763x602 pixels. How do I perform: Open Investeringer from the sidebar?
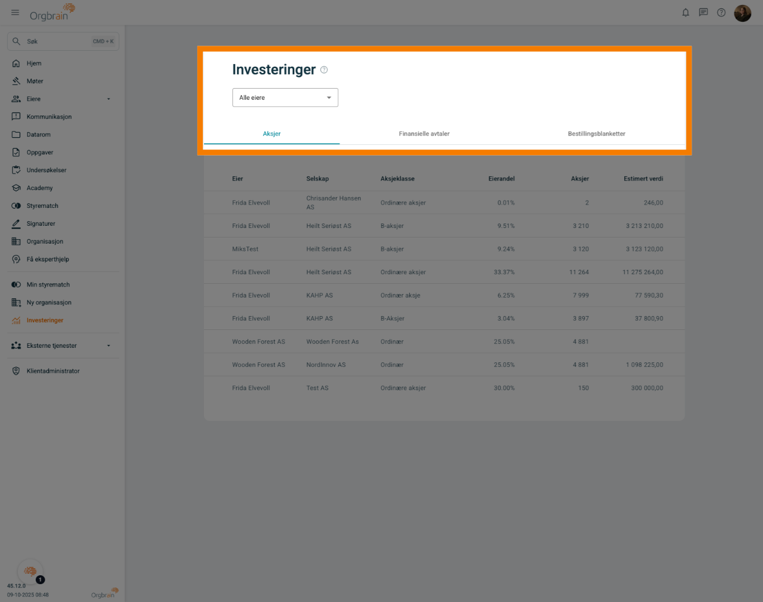pyautogui.click(x=45, y=321)
